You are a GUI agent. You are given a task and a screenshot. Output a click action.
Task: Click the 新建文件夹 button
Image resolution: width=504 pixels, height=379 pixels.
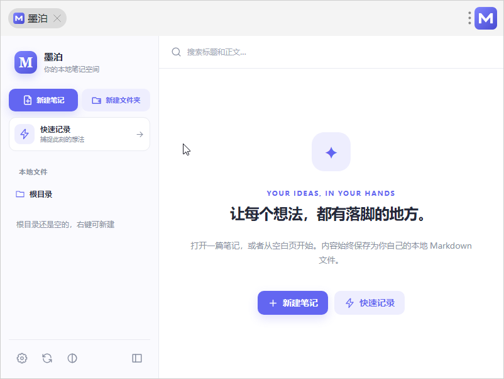click(x=116, y=100)
